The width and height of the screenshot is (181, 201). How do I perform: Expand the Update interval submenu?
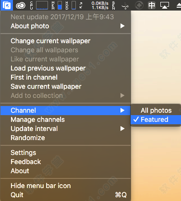[x=65, y=129]
